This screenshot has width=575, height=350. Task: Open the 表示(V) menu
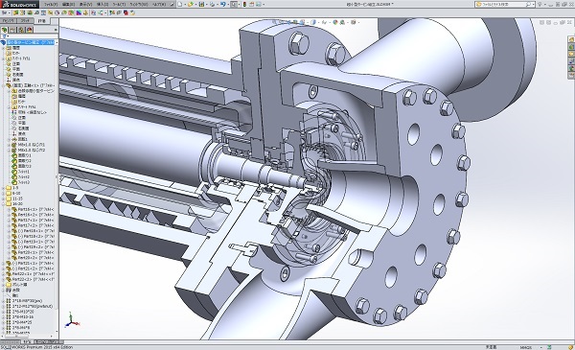pyautogui.click(x=86, y=5)
